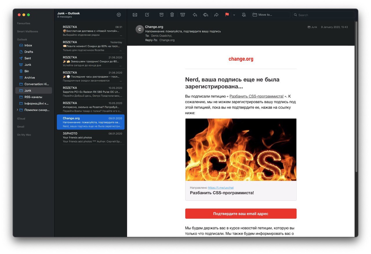Expand the Помилки синхр… folder chevron
Screen dimensions: 371x254
(17, 110)
